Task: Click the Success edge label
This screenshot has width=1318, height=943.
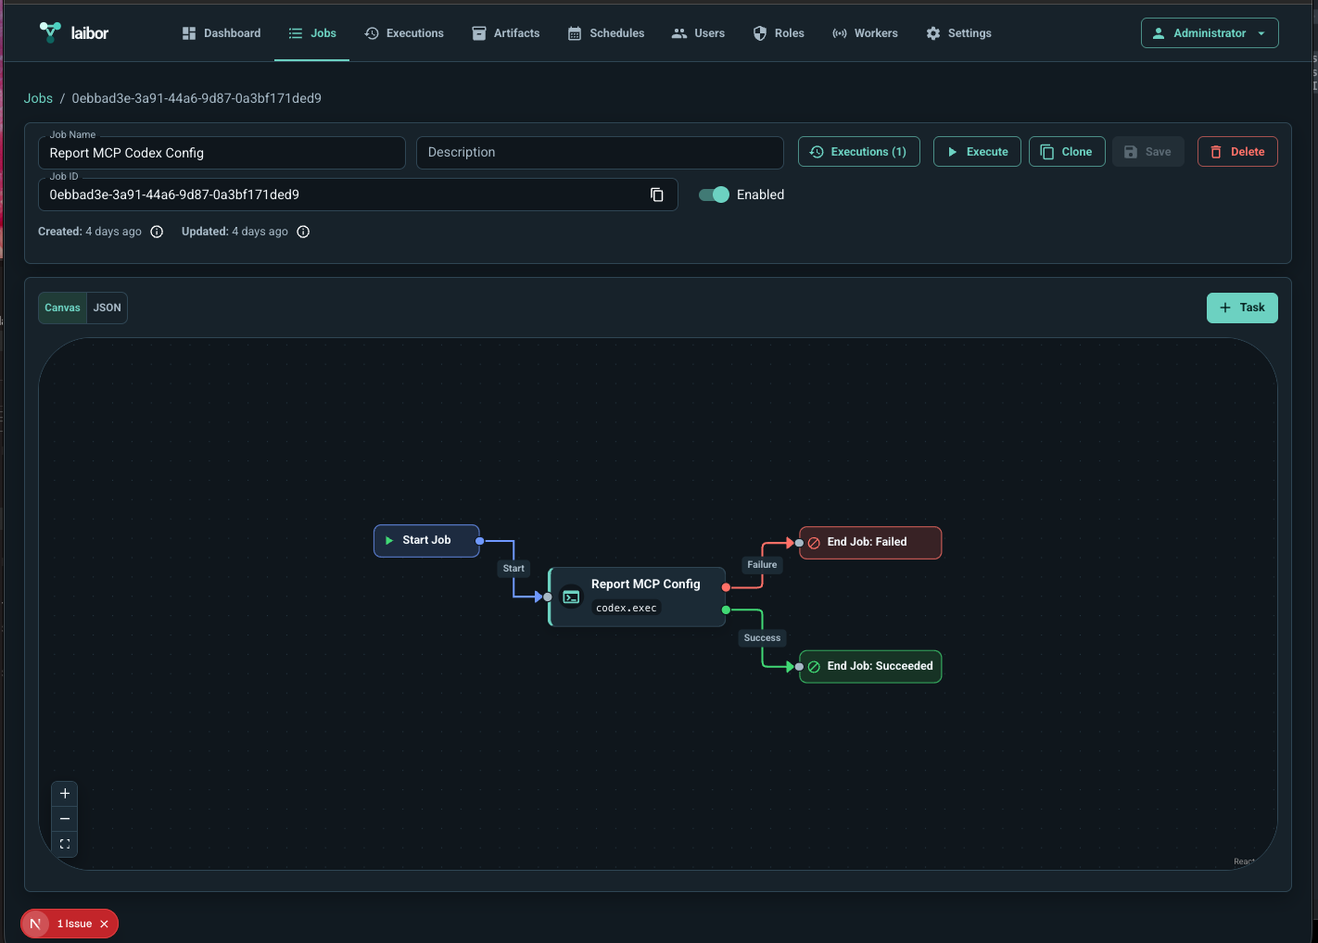Action: [x=763, y=638]
